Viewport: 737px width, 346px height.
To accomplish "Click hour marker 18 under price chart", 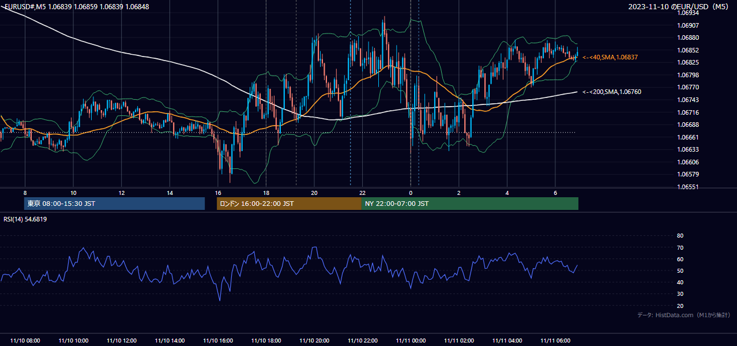I will [x=266, y=193].
